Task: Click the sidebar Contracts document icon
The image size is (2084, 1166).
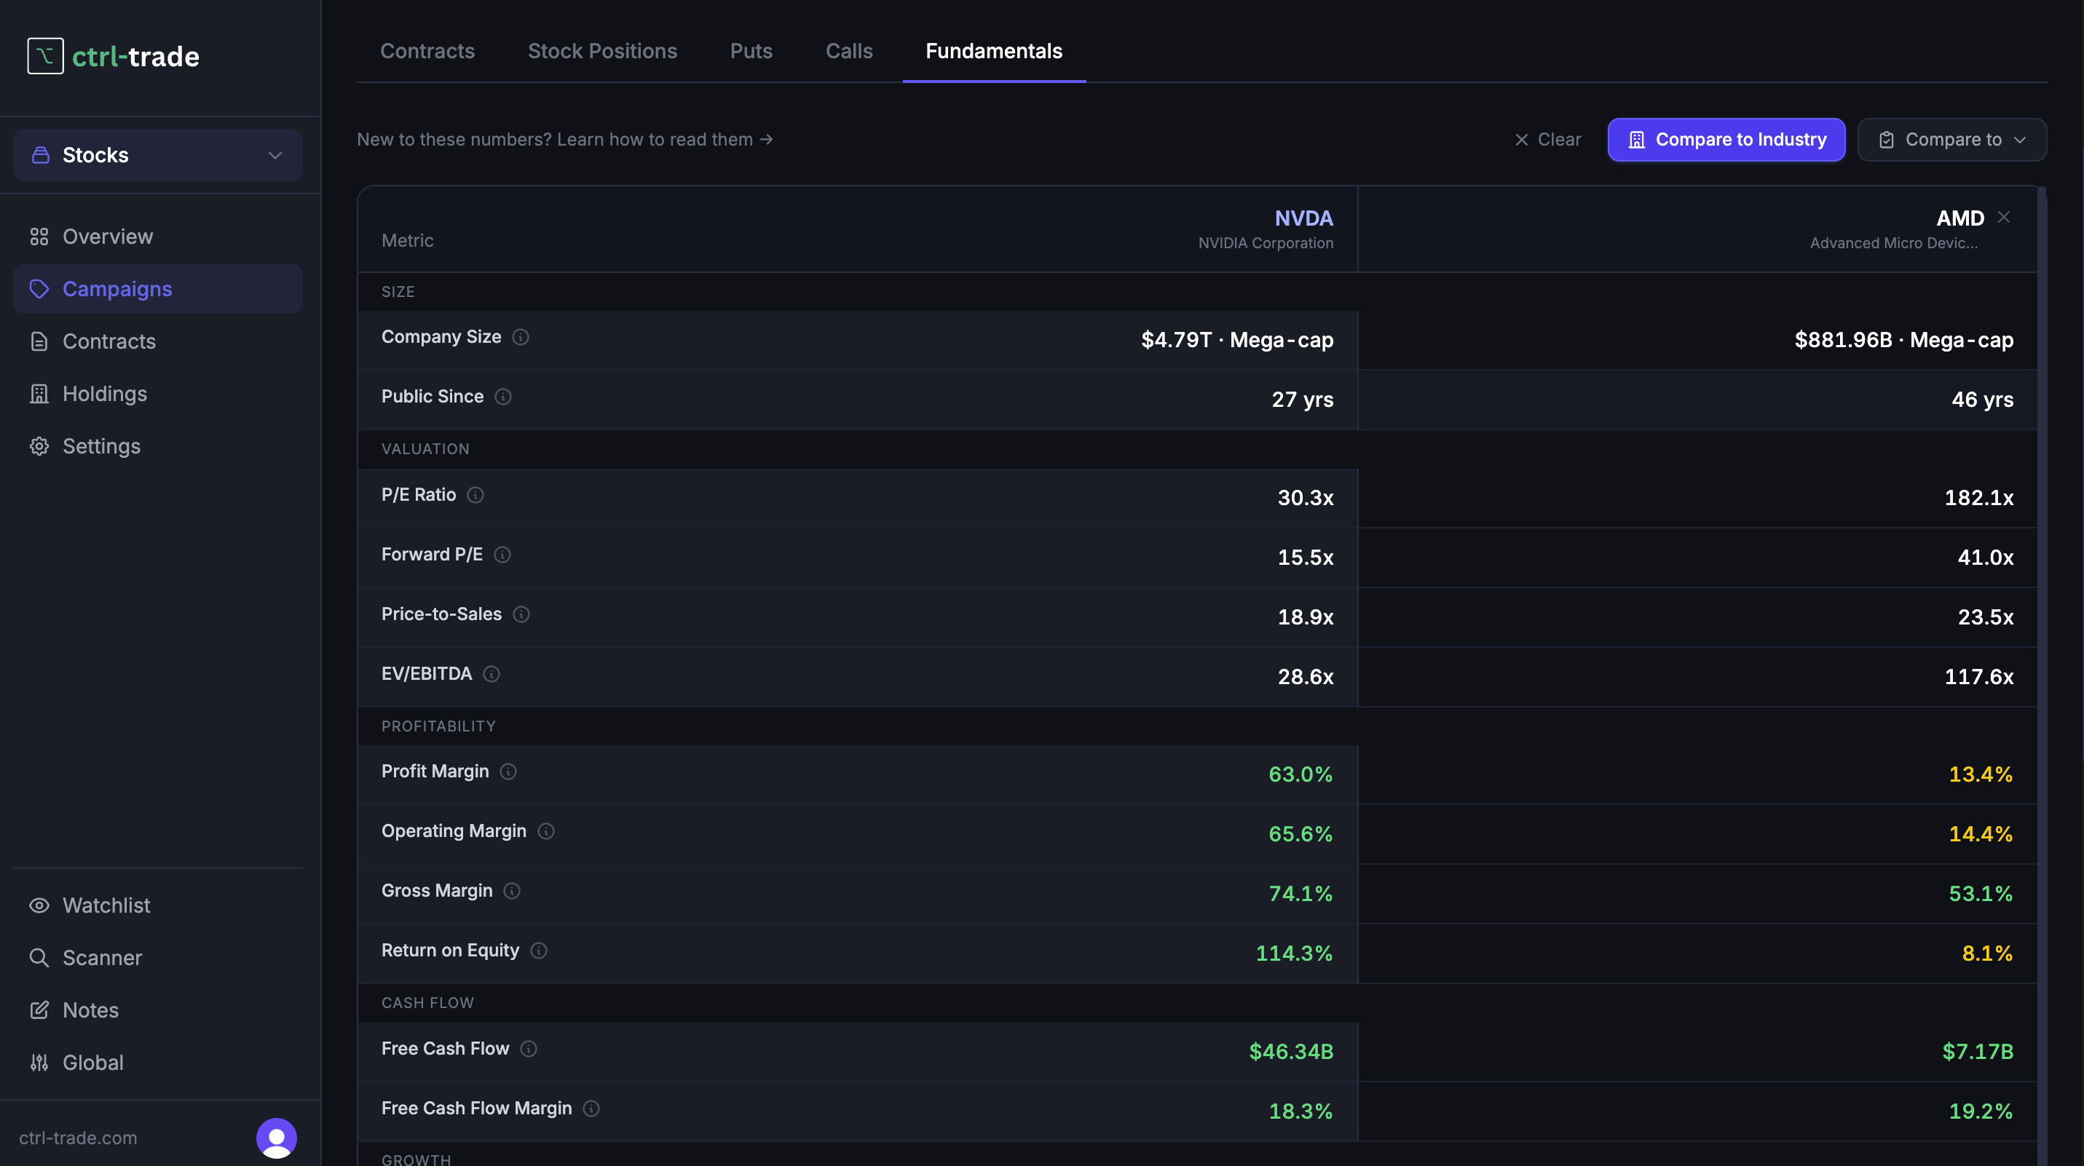Action: 39,341
